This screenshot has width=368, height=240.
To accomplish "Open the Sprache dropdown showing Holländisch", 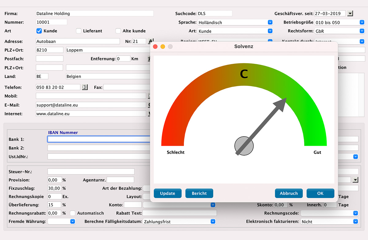I will (270, 22).
